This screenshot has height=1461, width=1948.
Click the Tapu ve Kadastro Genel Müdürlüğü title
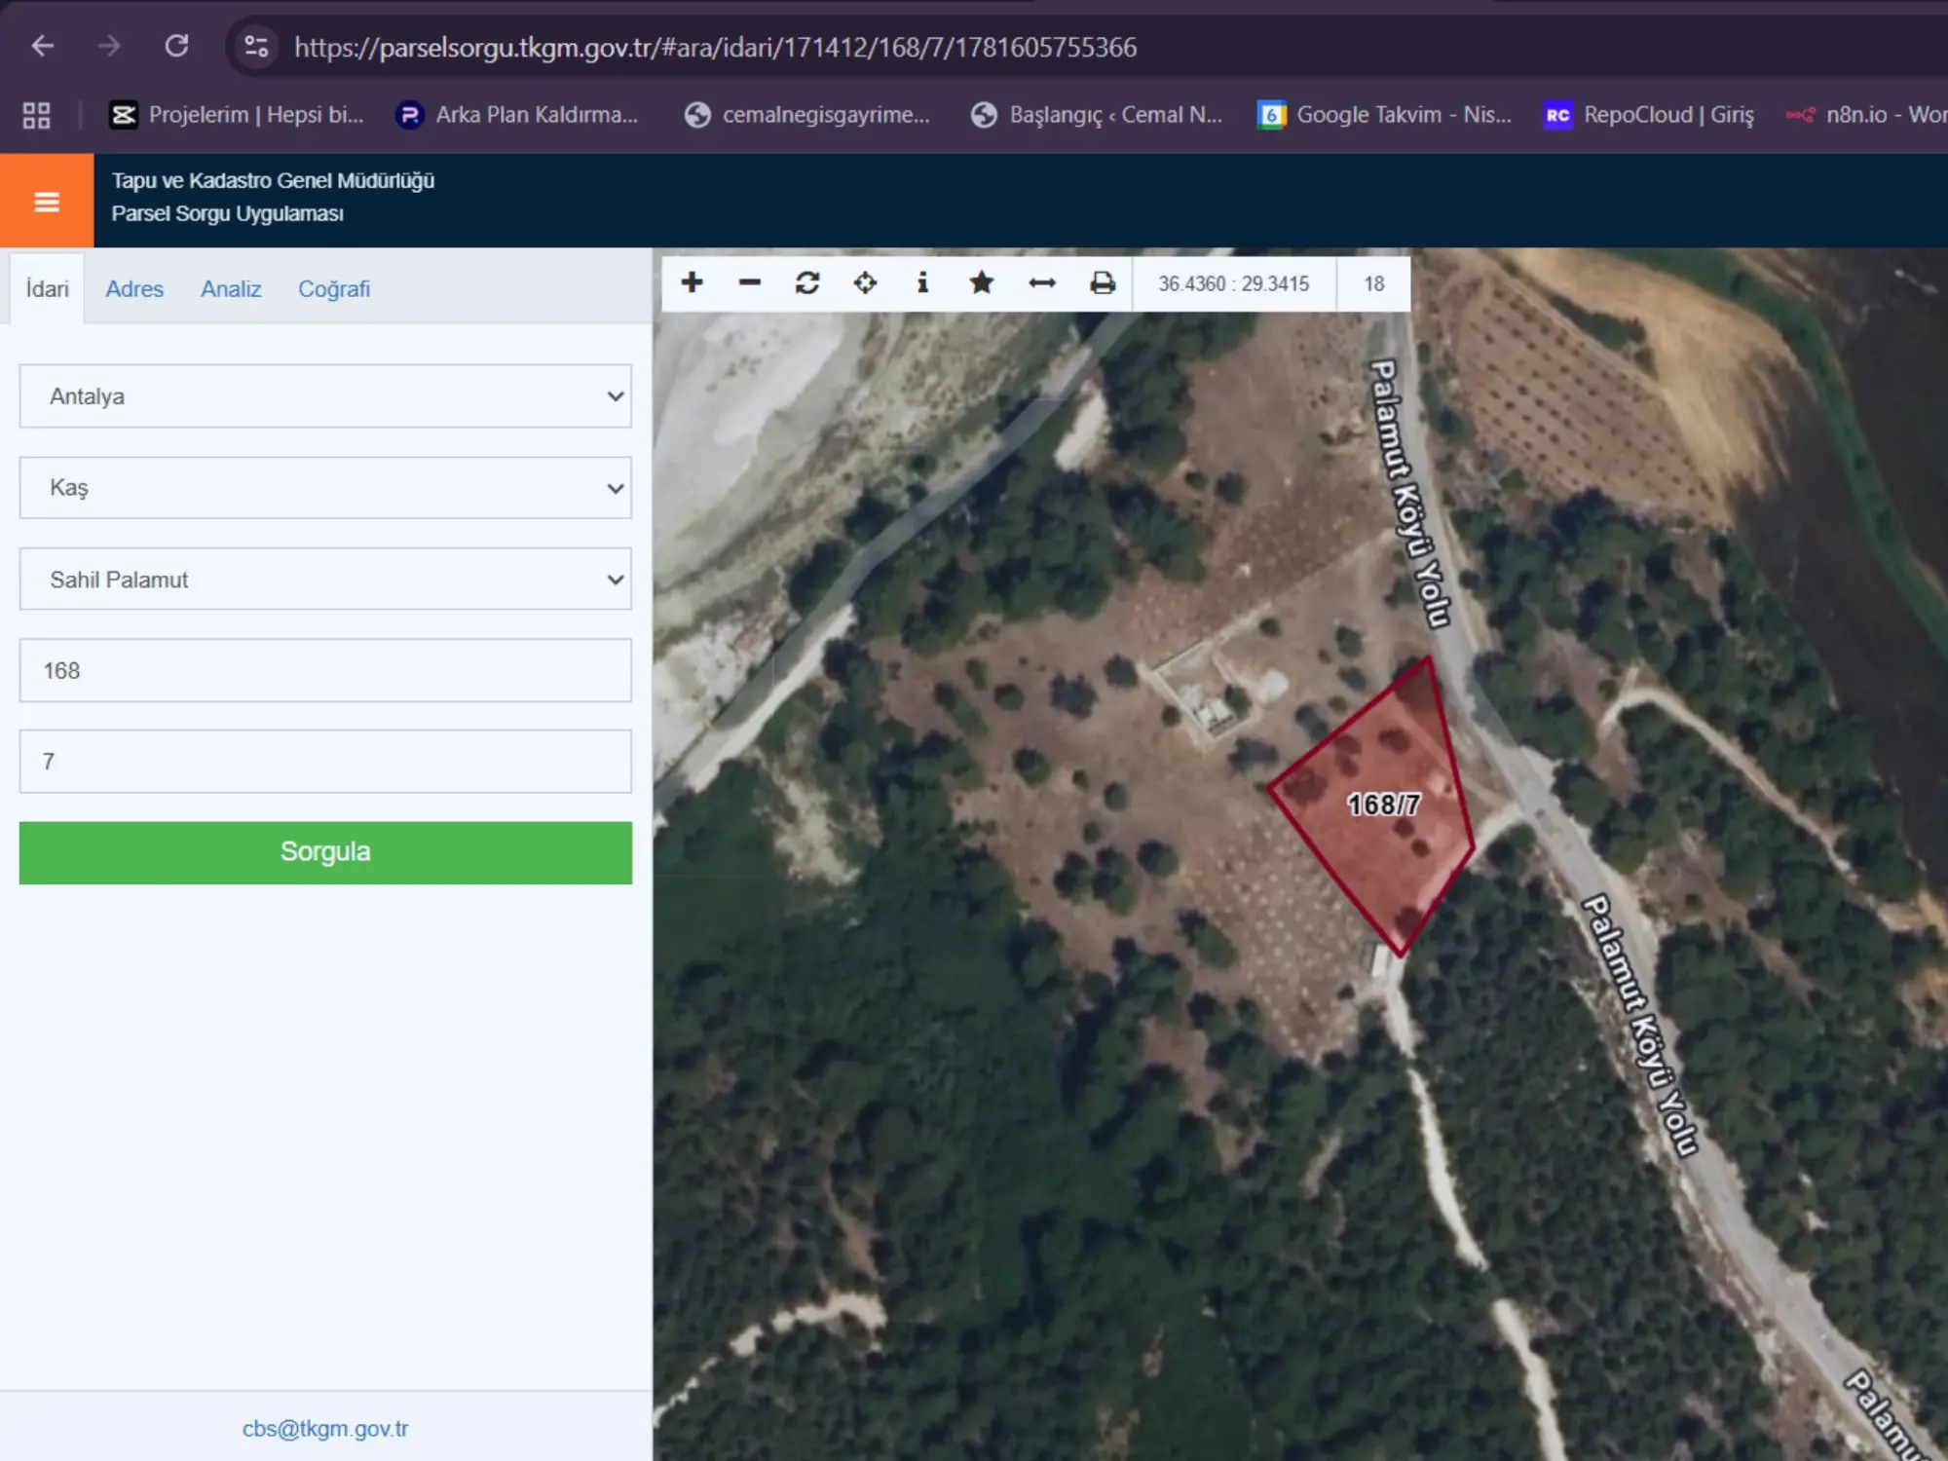pyautogui.click(x=273, y=180)
